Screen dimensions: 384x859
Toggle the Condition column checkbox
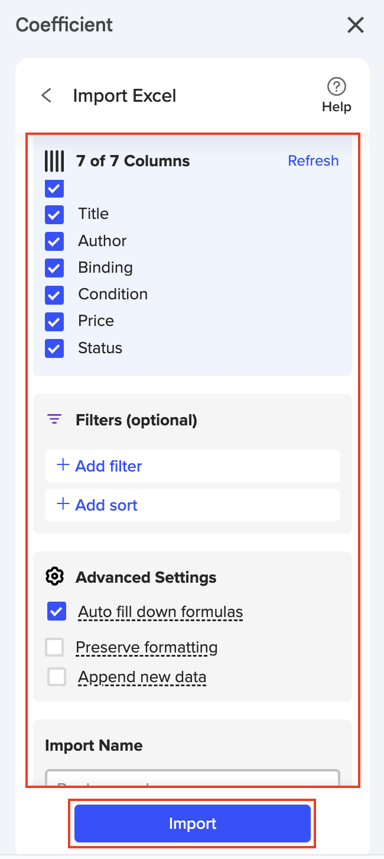[x=54, y=295]
